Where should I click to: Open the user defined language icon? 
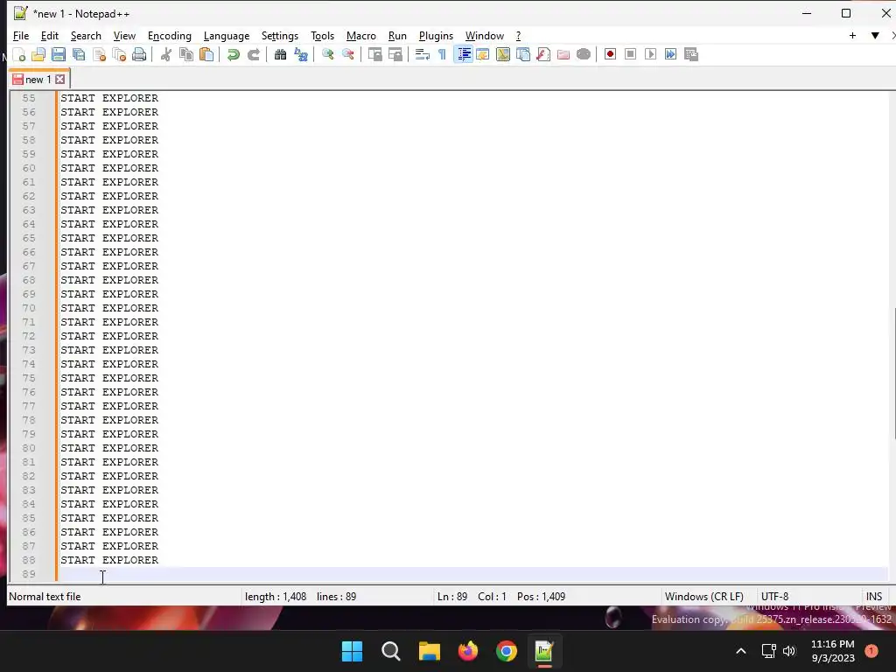483,54
